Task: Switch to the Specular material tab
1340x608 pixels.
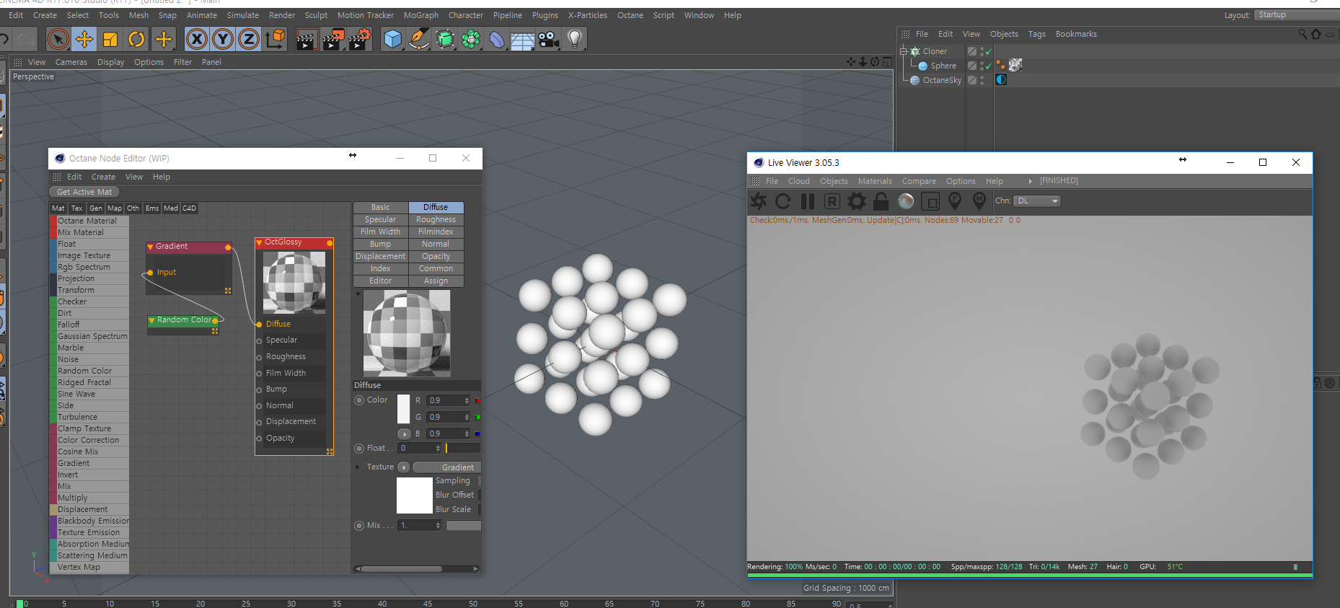Action: point(380,220)
